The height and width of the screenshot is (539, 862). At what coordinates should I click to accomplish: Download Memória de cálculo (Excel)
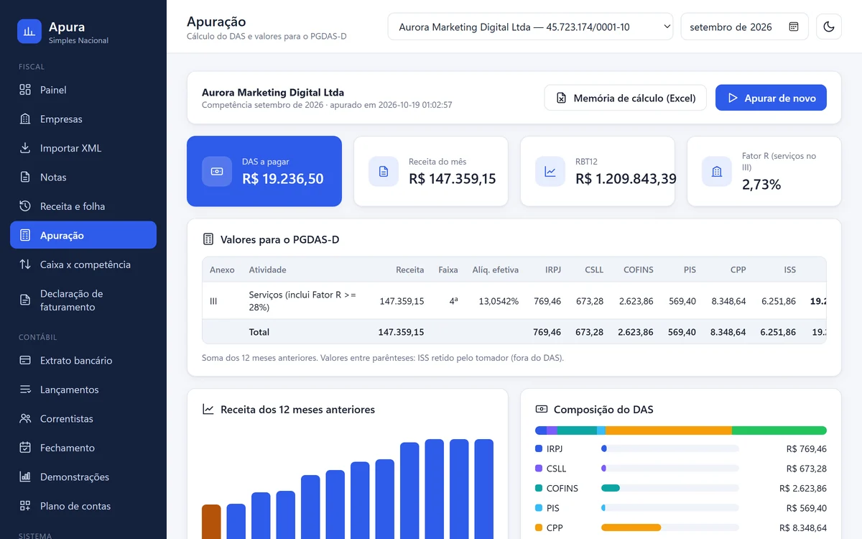click(625, 98)
